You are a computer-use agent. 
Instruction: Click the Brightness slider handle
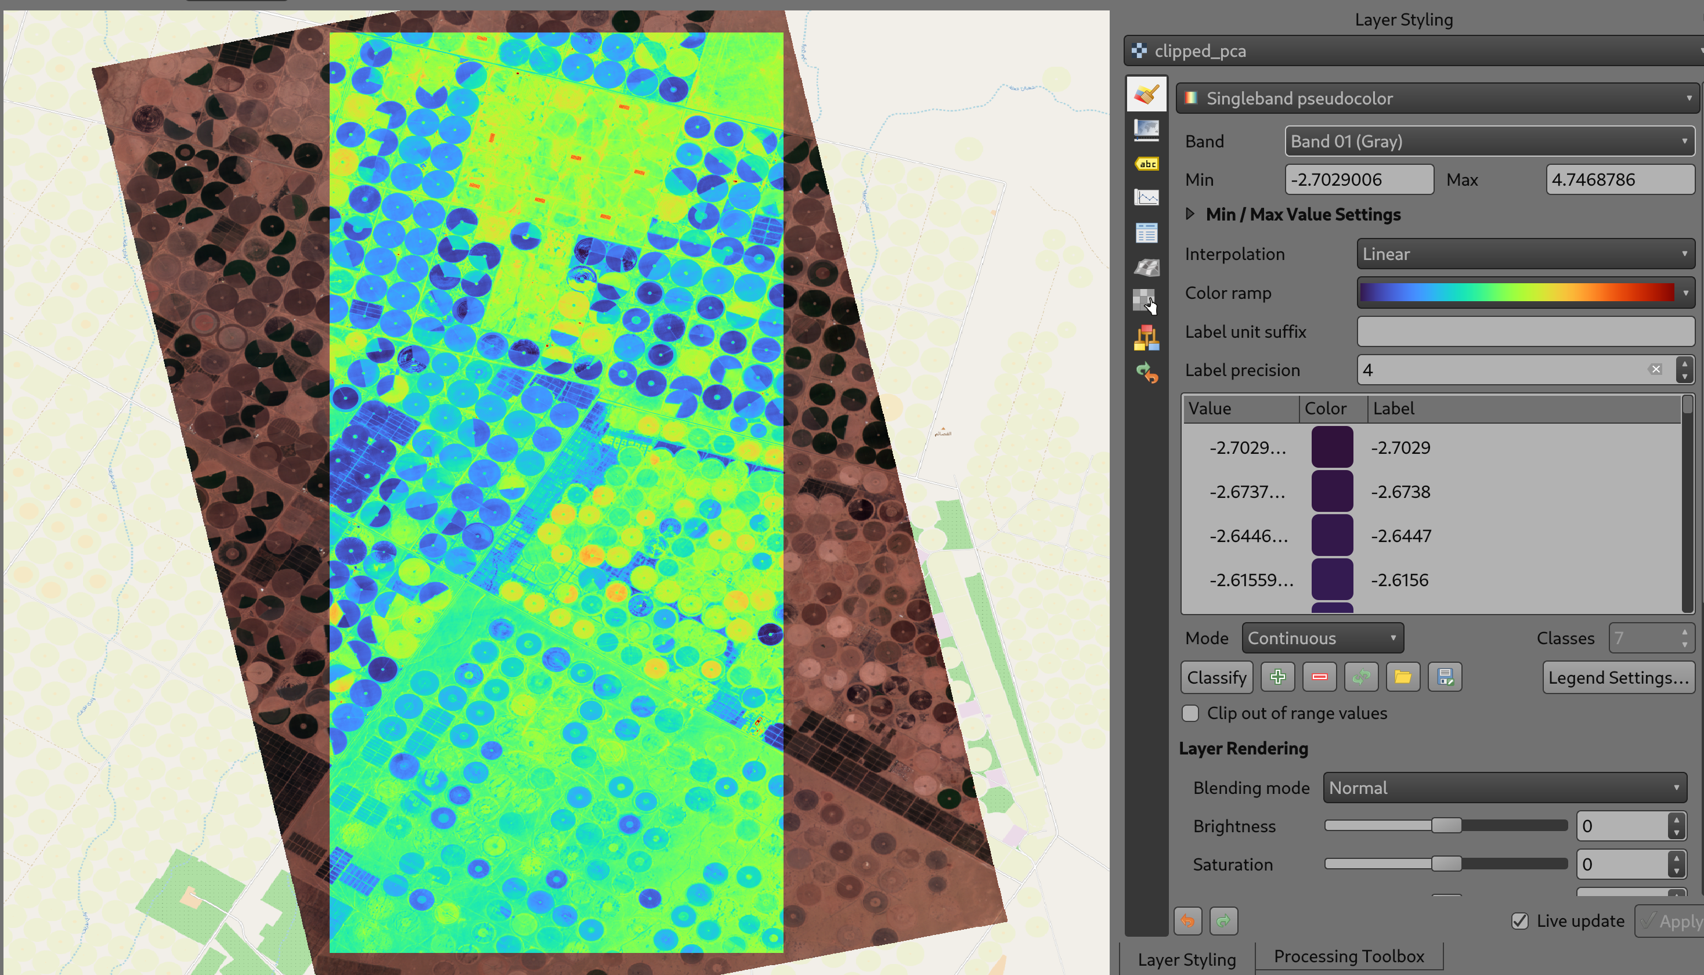click(1446, 826)
